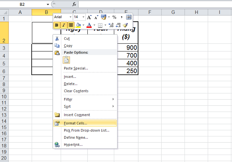232x162 pixels.
Task: Expand the Sort submenu
Action: coord(85,106)
